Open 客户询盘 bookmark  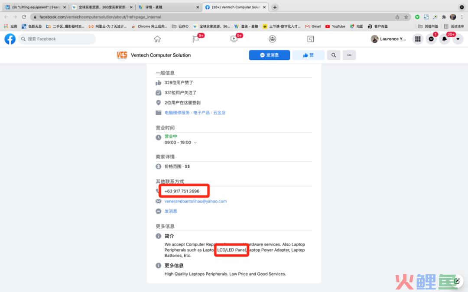click(378, 26)
